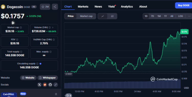
Task: Click the $0.1757 price value
Action: (x=13, y=16)
